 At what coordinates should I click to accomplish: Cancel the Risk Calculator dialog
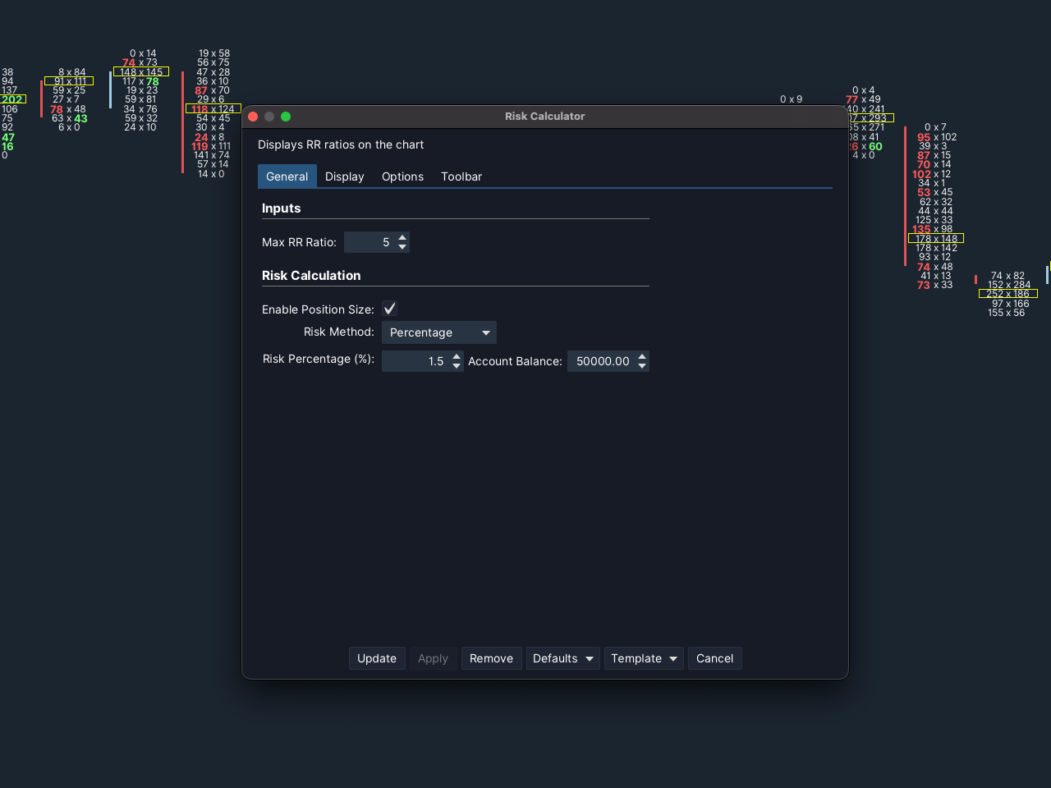pos(714,658)
